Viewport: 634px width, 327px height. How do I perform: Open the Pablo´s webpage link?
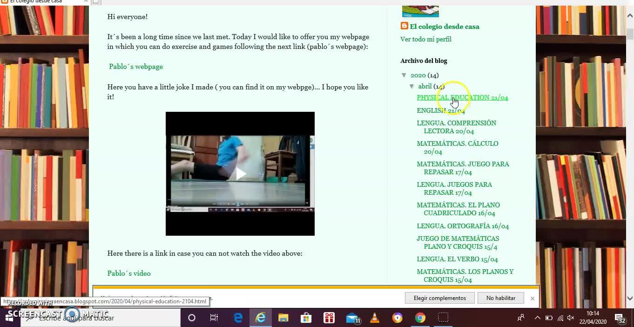click(x=136, y=67)
